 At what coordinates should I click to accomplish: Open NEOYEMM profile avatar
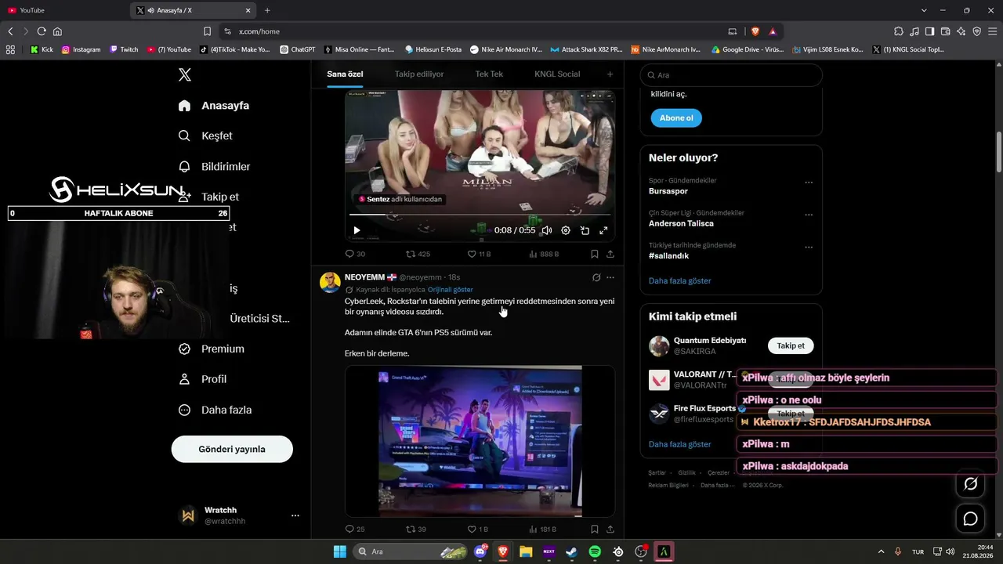click(x=330, y=282)
